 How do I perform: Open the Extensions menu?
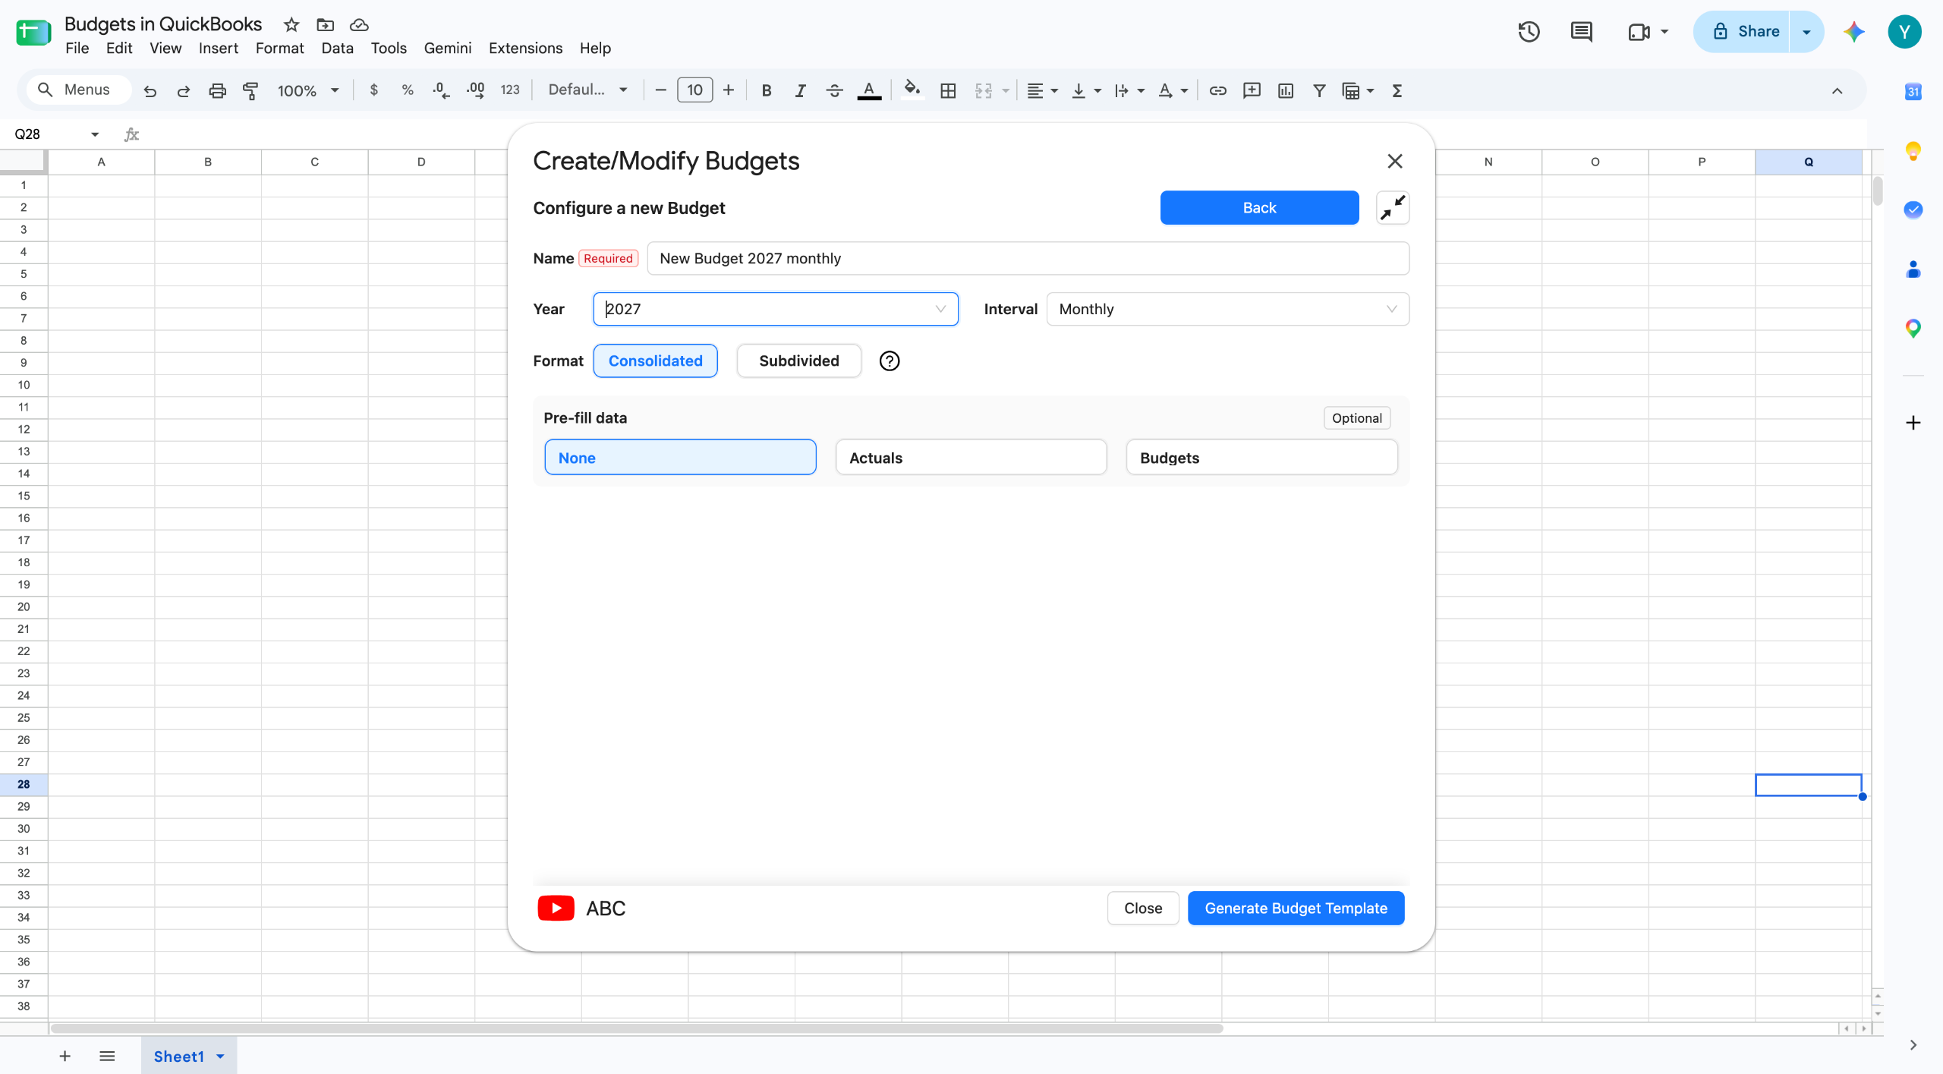click(525, 48)
